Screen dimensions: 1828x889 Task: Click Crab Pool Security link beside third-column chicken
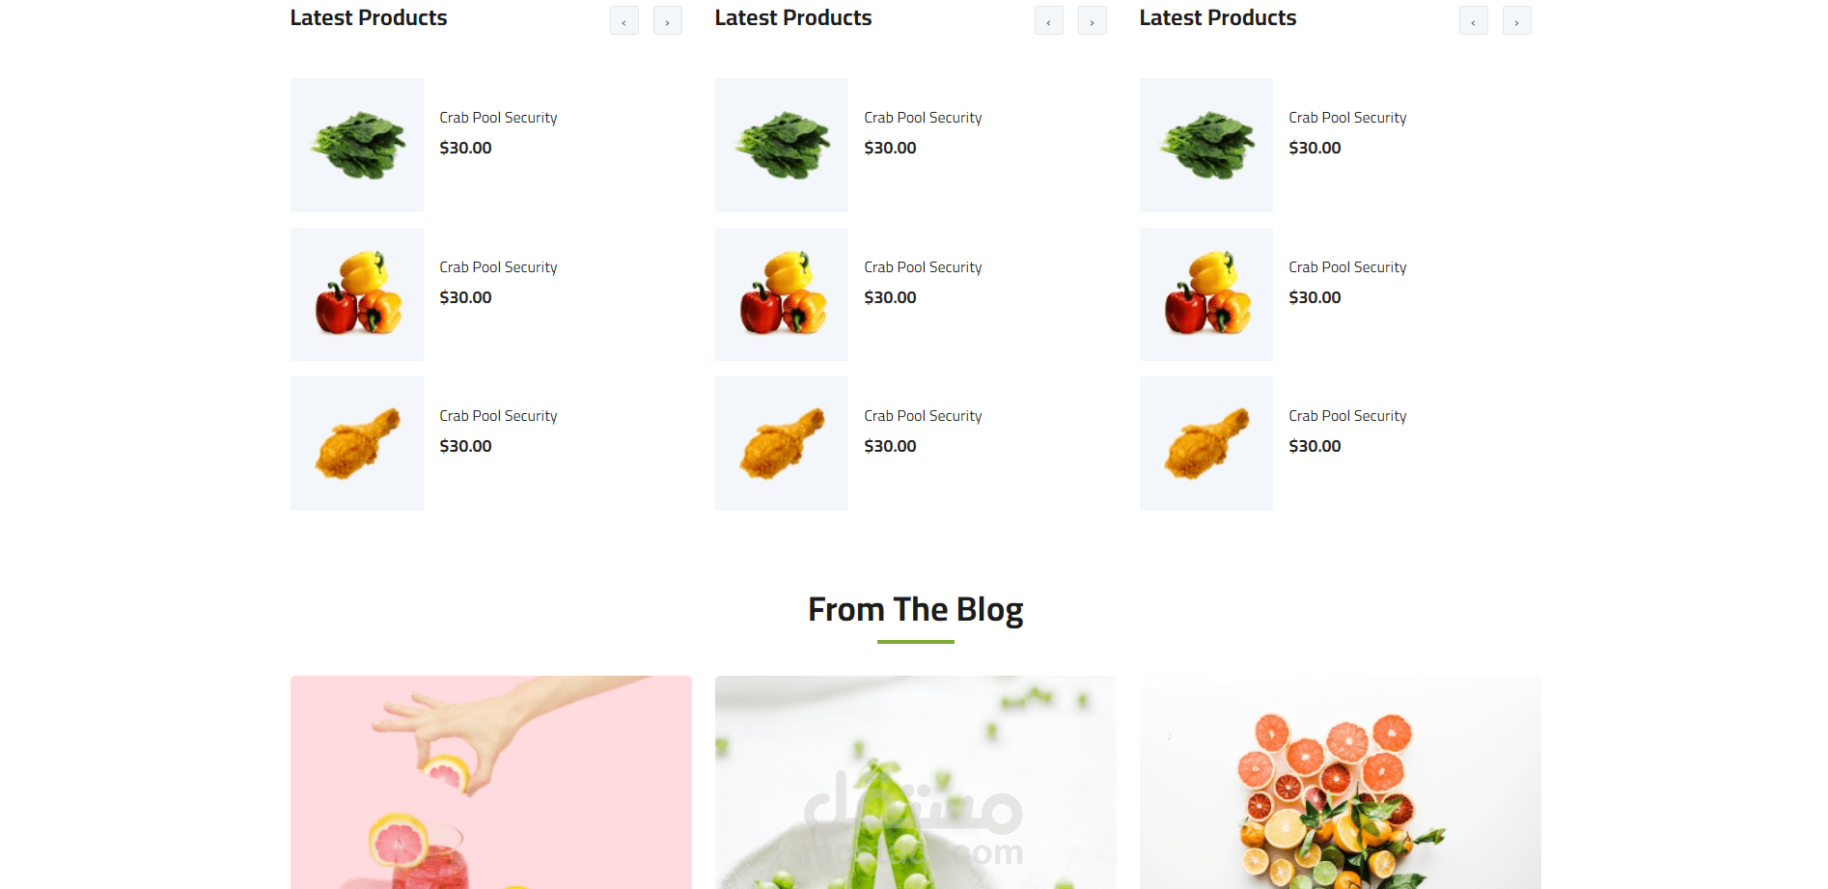click(x=1347, y=416)
